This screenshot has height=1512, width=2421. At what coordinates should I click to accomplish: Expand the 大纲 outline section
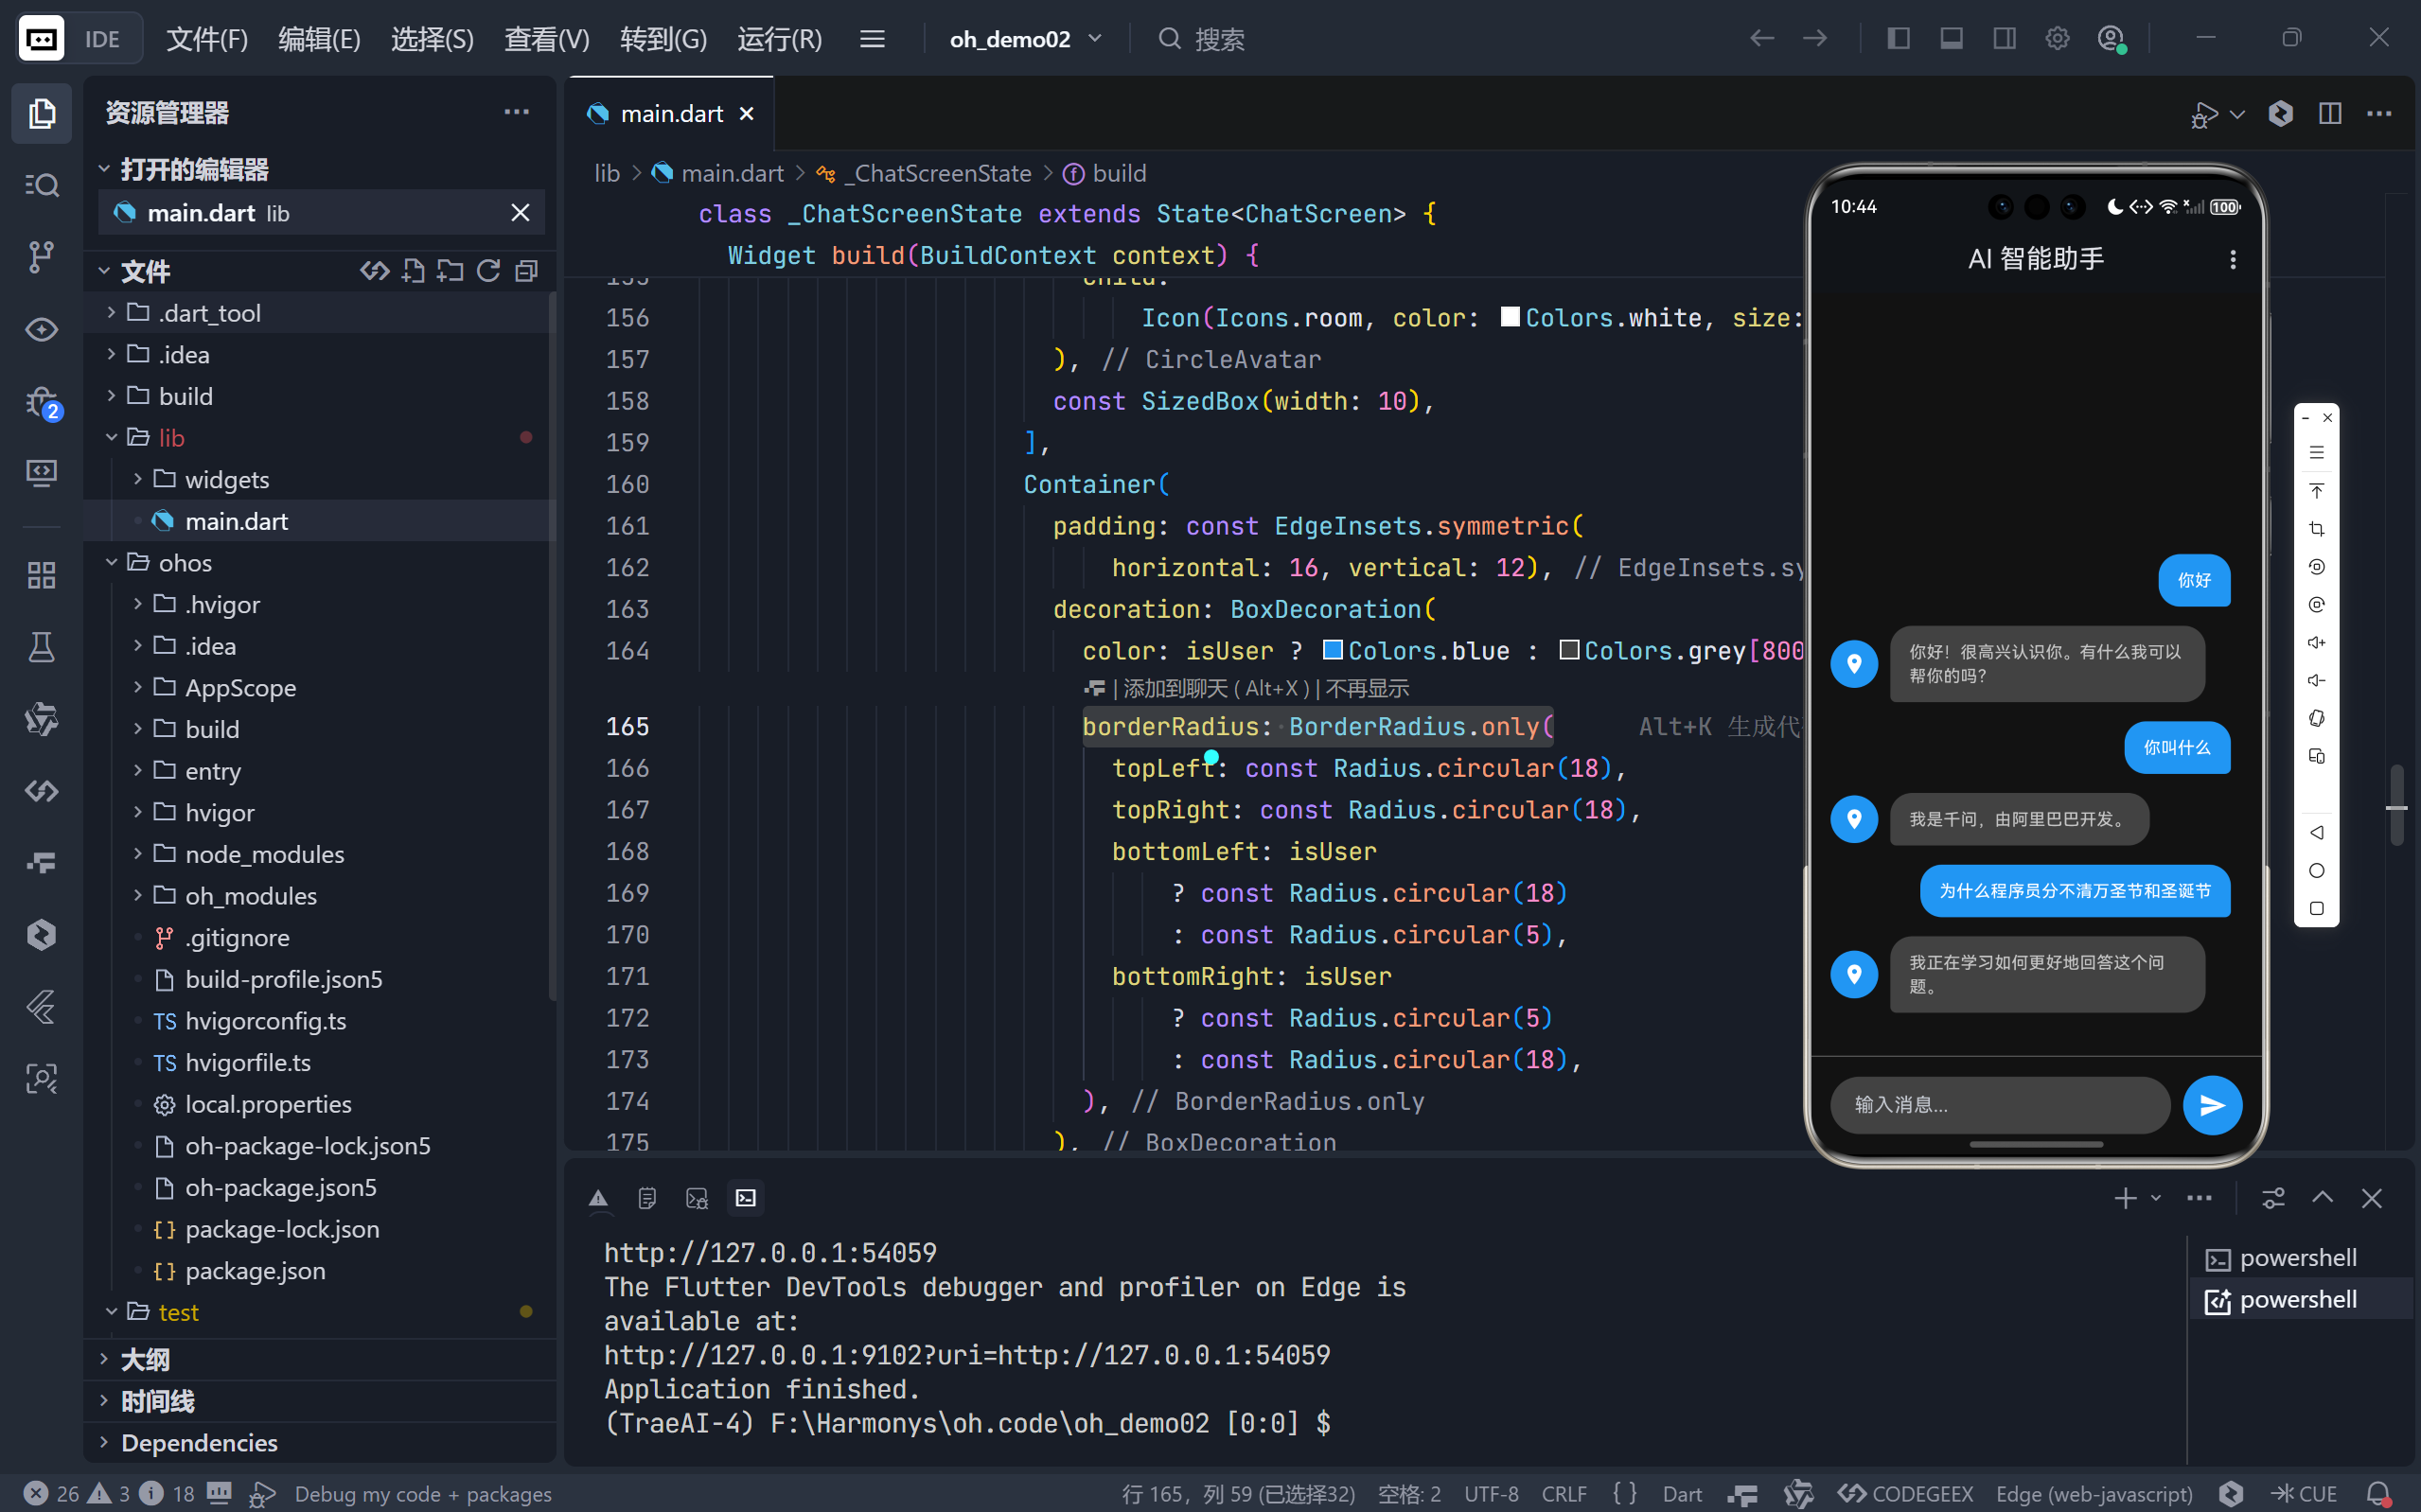[145, 1359]
